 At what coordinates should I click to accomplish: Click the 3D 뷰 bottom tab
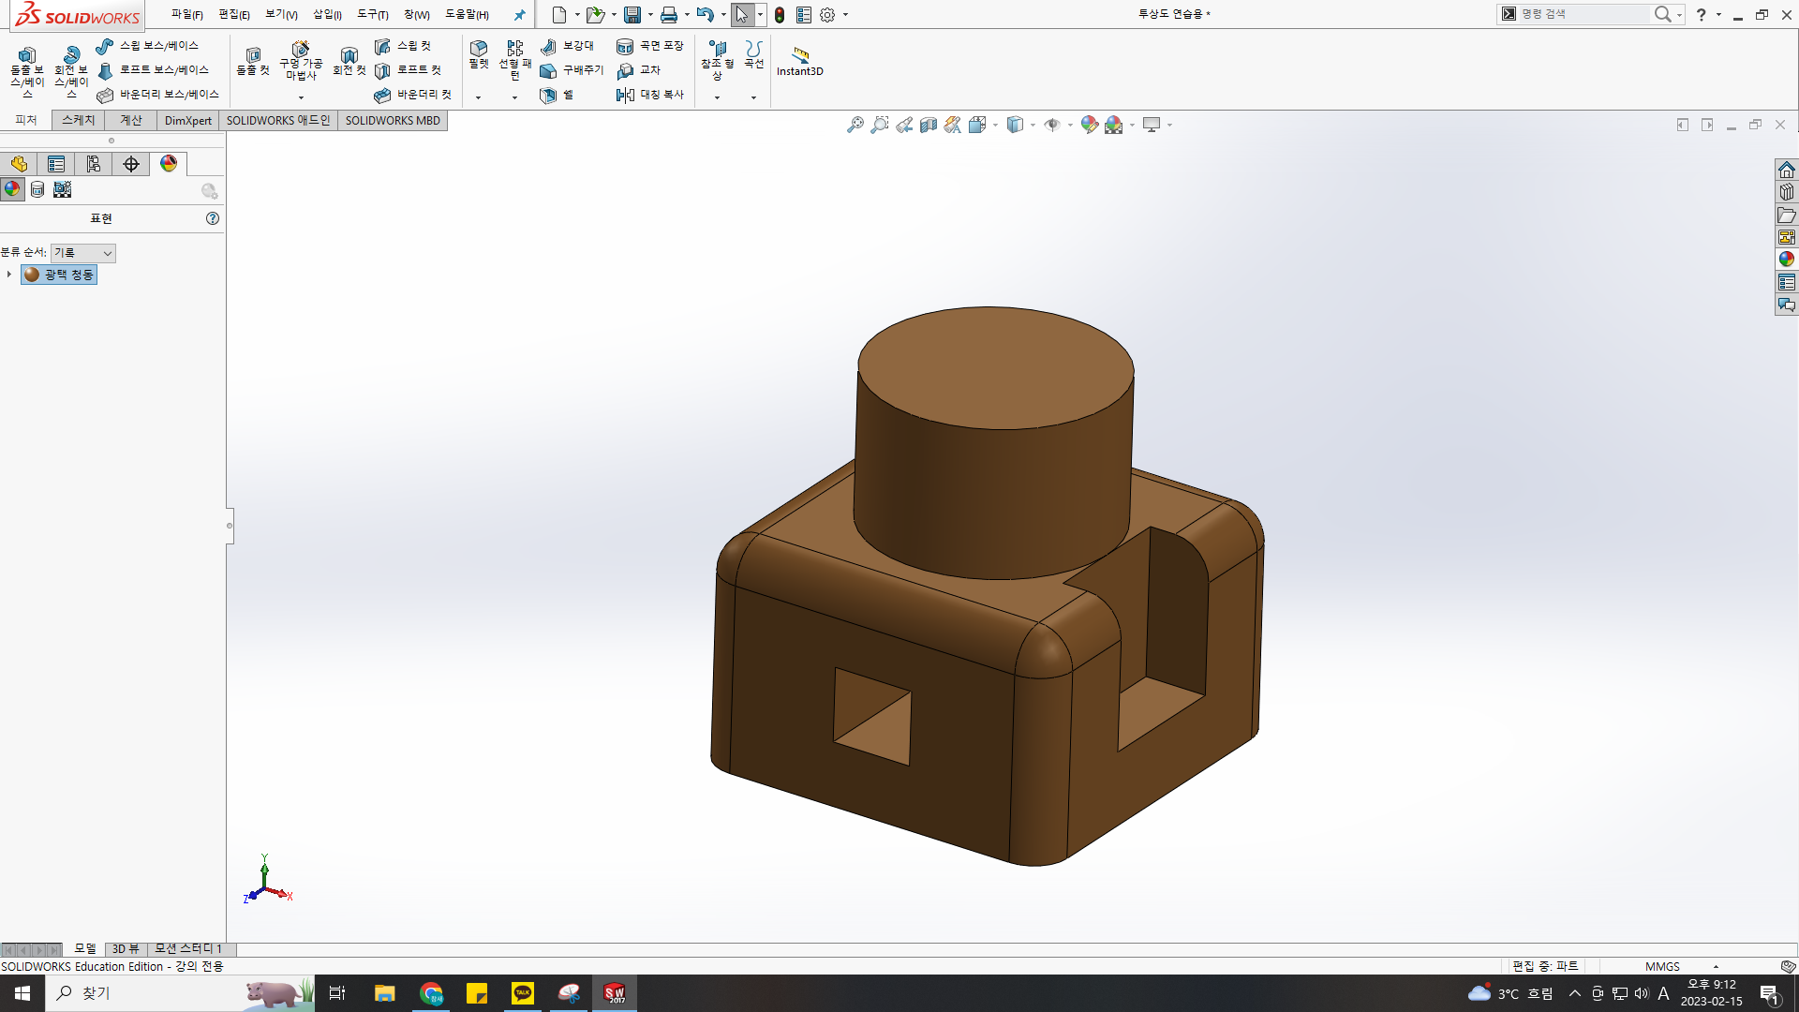point(126,948)
